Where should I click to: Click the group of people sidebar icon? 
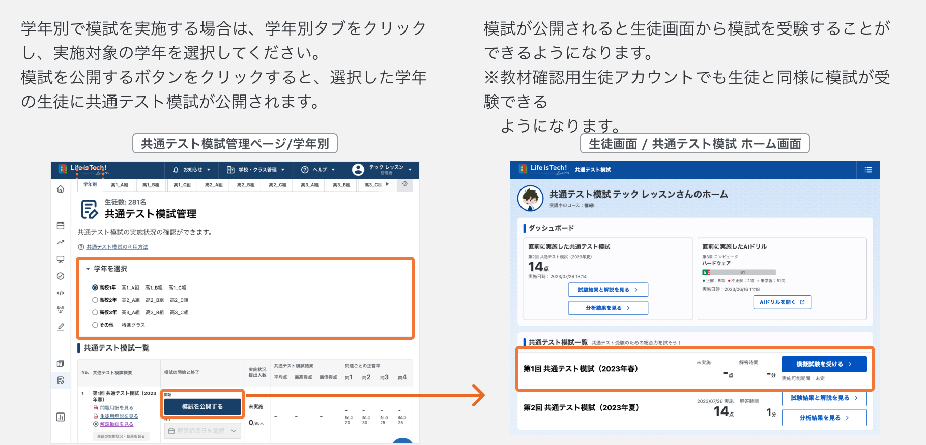[61, 309]
